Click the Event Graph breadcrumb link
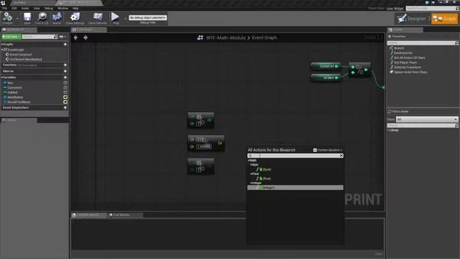This screenshot has height=259, width=460. [x=264, y=37]
